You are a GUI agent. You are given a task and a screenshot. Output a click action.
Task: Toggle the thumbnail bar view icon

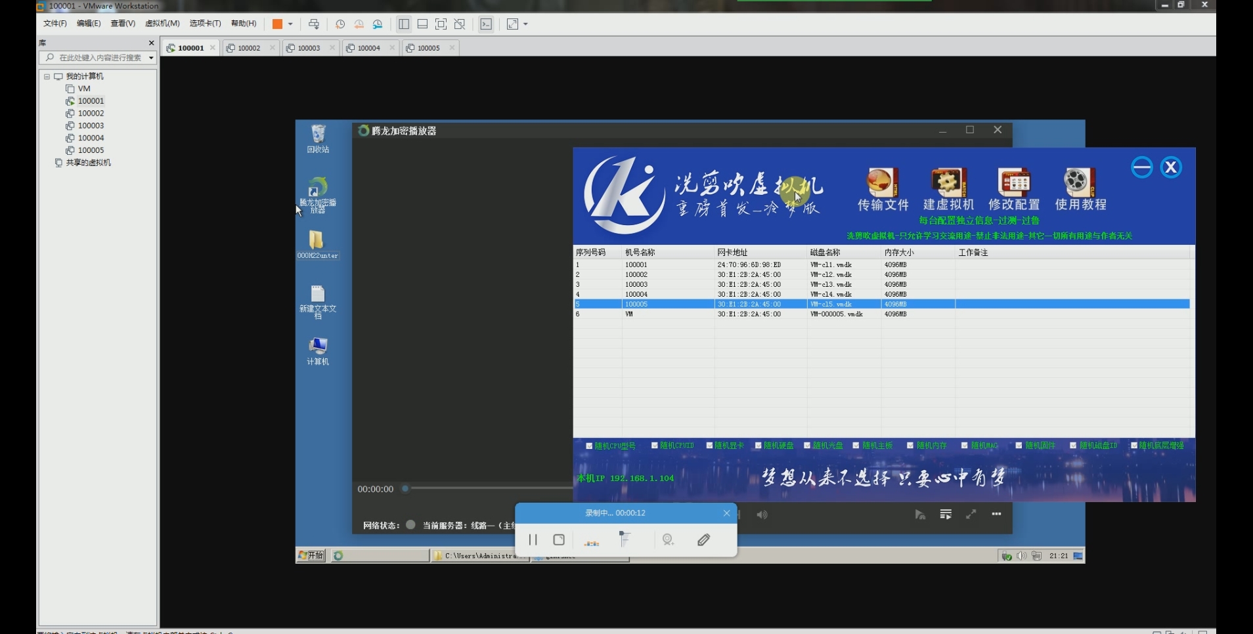(x=423, y=24)
